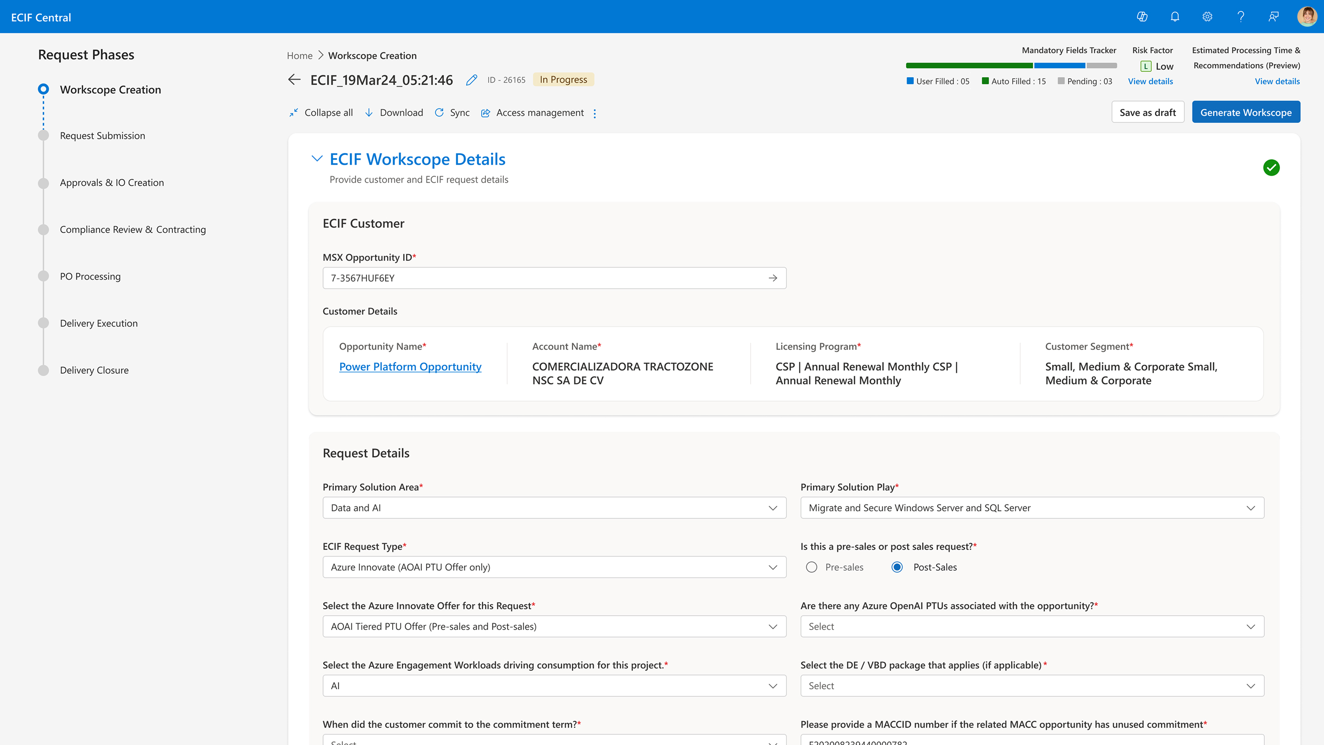Expand the ECIF Request Type dropdown
1324x745 pixels.
tap(554, 567)
